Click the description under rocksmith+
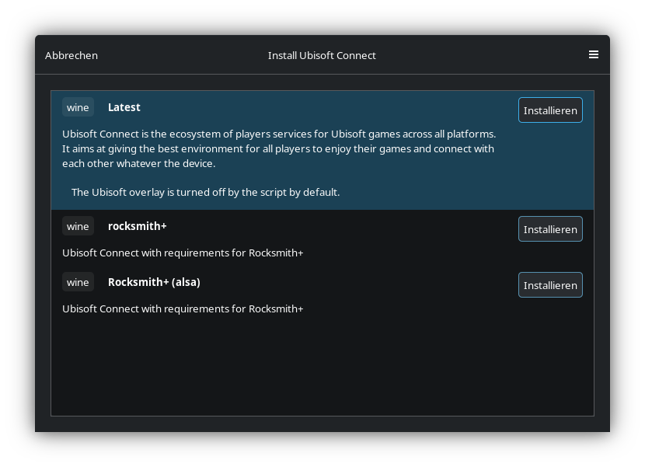The height and width of the screenshot is (467, 645). (x=183, y=253)
